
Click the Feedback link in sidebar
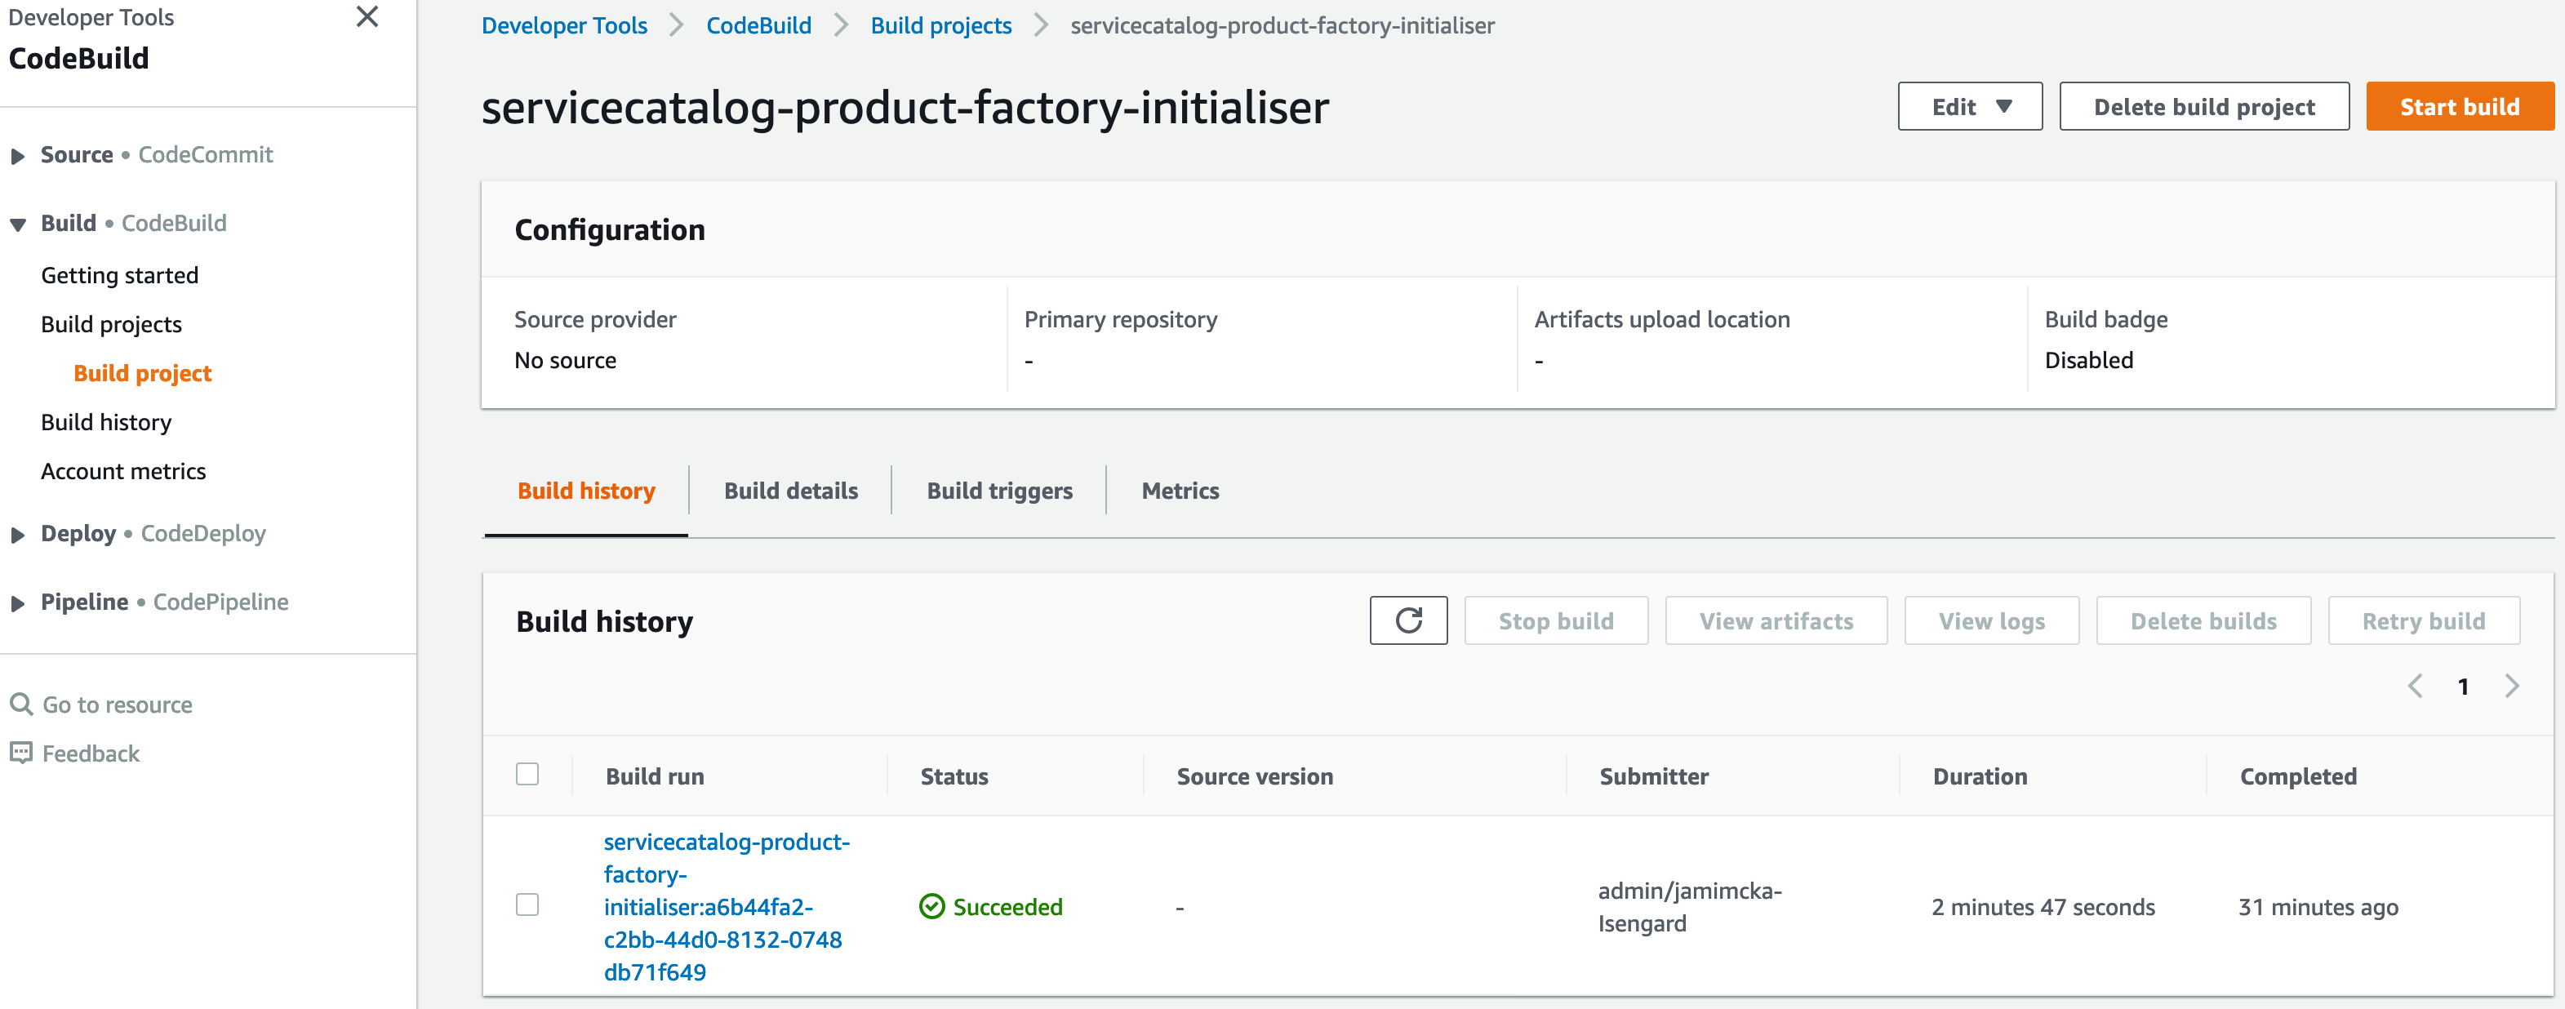[91, 753]
